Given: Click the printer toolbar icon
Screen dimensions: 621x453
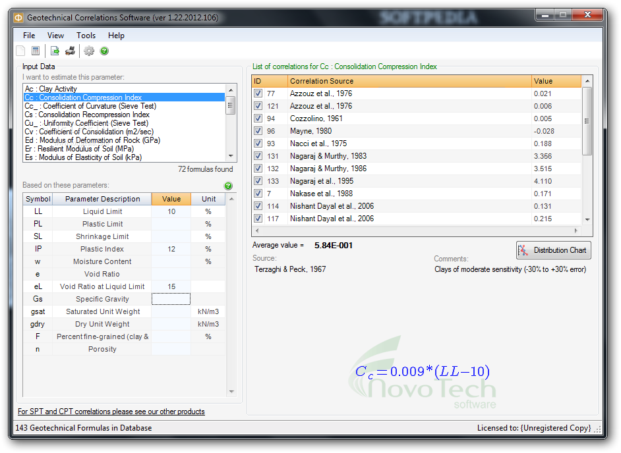Looking at the screenshot, I should point(70,51).
